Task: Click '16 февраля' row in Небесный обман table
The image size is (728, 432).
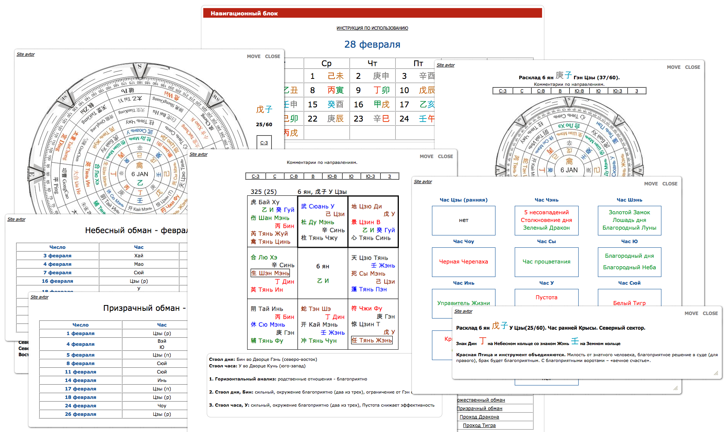Action: tap(102, 281)
